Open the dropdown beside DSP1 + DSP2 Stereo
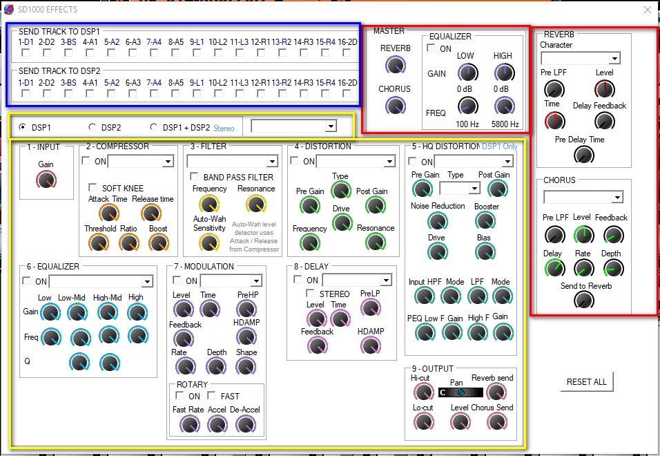This screenshot has width=660, height=456. click(294, 126)
